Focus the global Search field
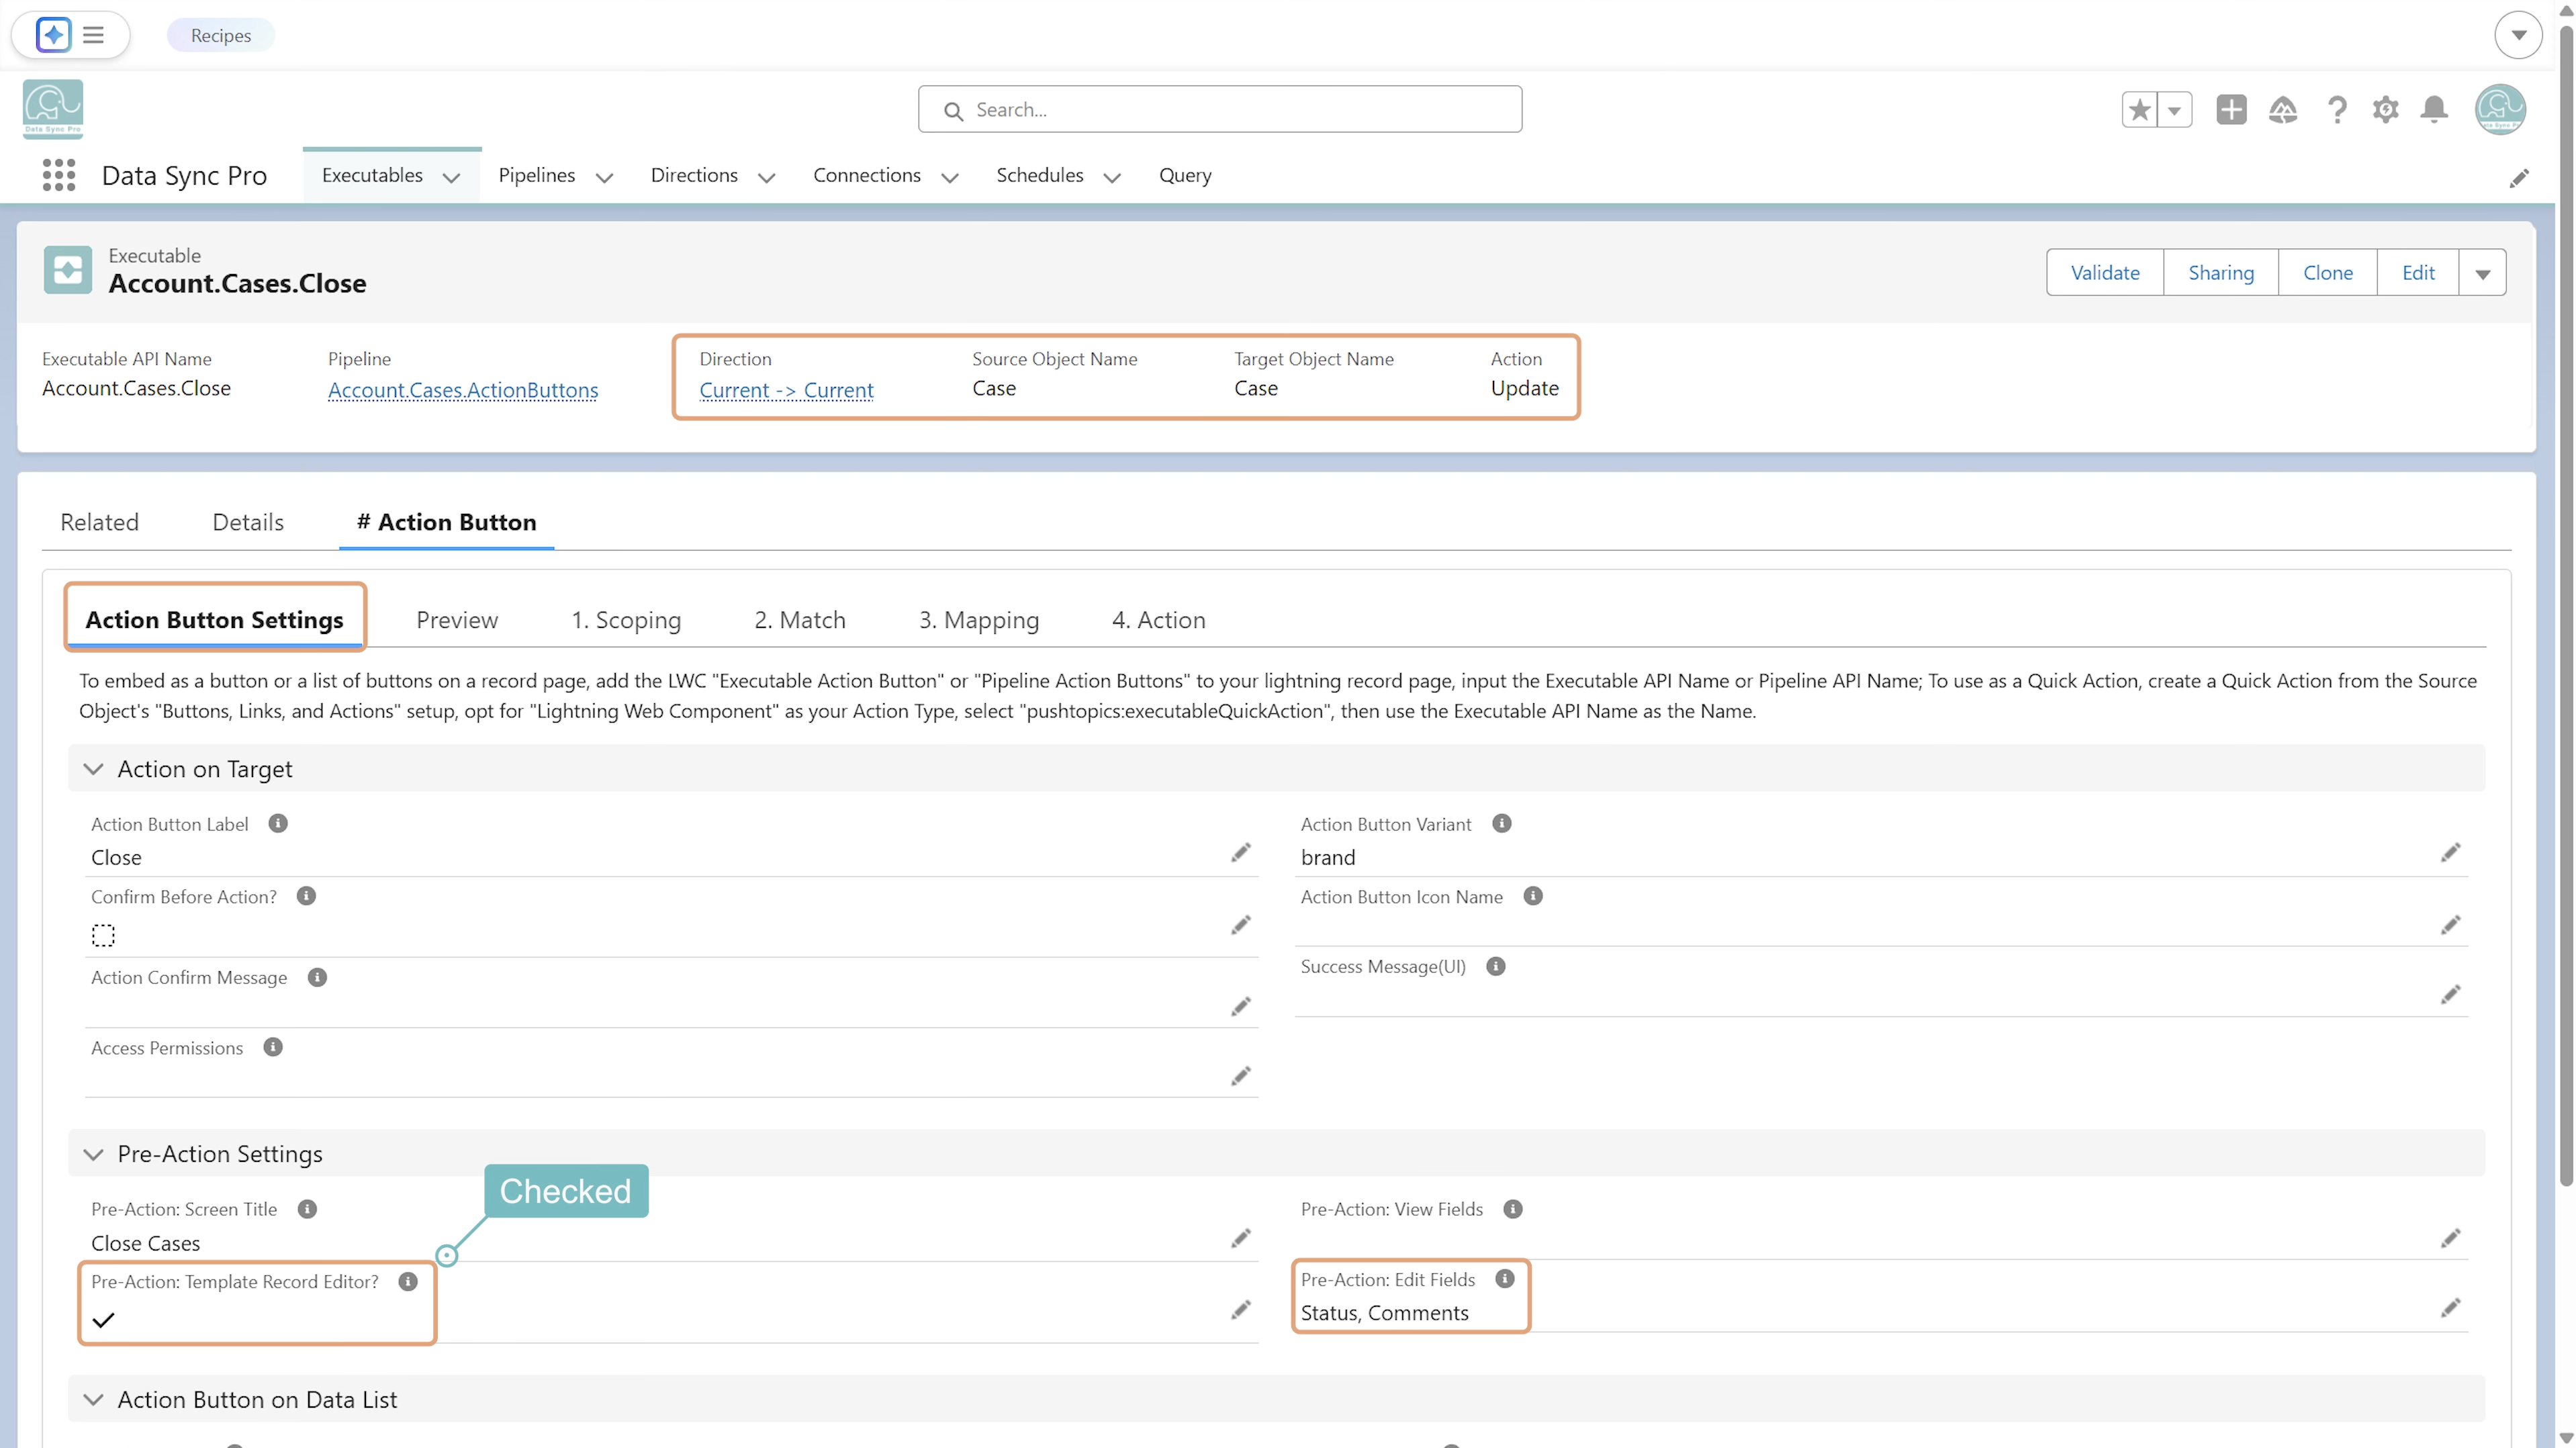The image size is (2576, 1448). (1220, 109)
